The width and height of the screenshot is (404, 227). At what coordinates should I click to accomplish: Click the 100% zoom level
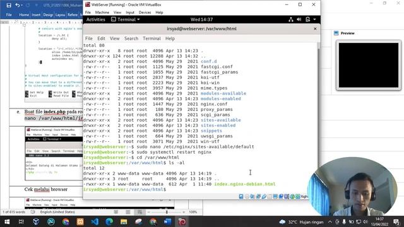tap(193, 212)
